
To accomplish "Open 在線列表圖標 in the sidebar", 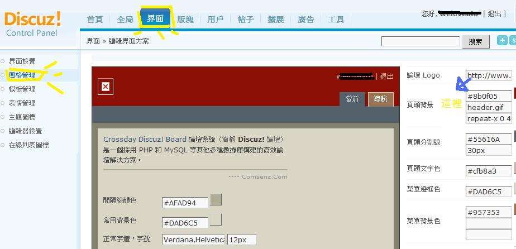I will click(x=29, y=145).
